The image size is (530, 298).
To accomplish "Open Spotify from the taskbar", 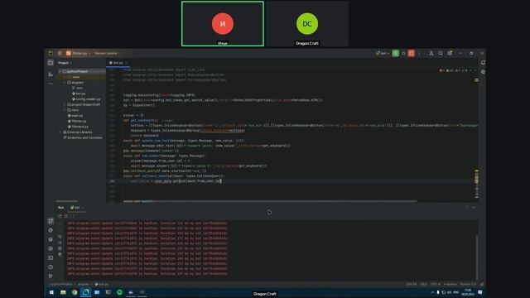I will tap(119, 292).
